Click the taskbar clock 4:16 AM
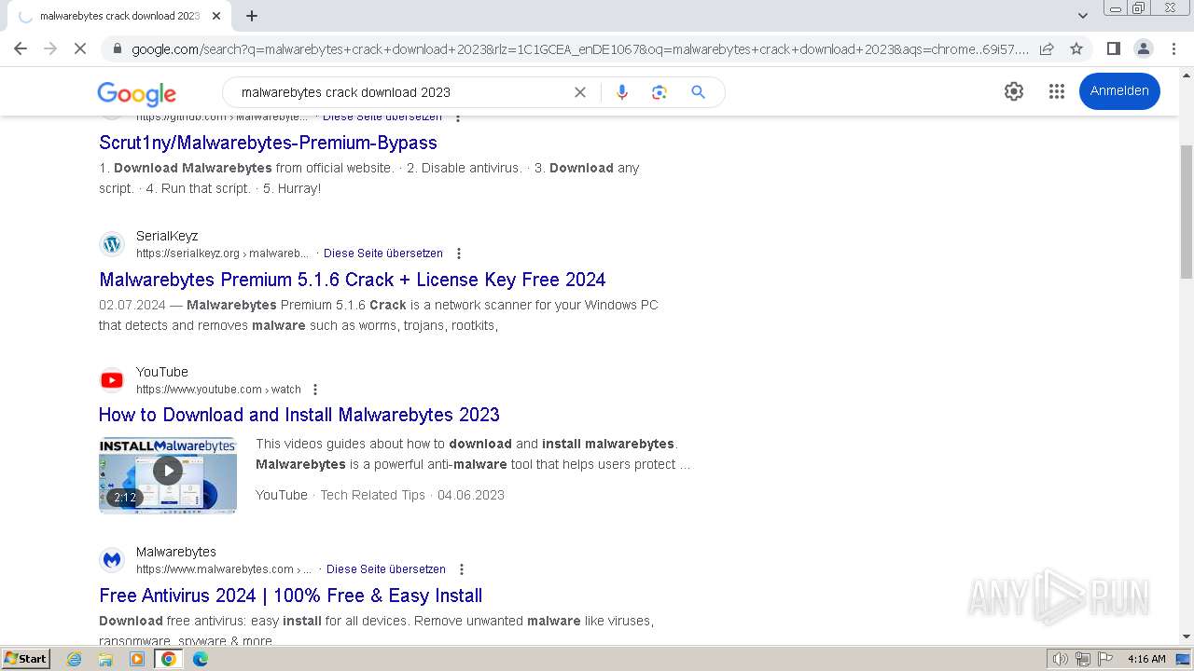This screenshot has height=671, width=1194. tap(1146, 659)
